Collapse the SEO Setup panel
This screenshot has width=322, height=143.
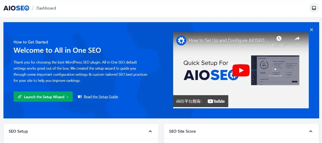[150, 131]
